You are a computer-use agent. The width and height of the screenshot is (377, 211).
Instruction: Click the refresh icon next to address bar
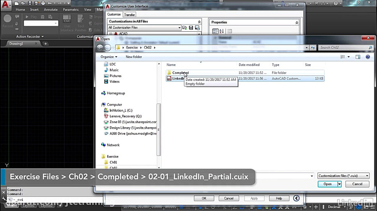click(x=312, y=48)
